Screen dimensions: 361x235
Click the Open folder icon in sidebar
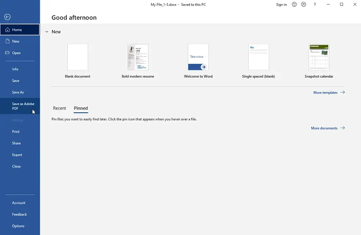coord(8,53)
